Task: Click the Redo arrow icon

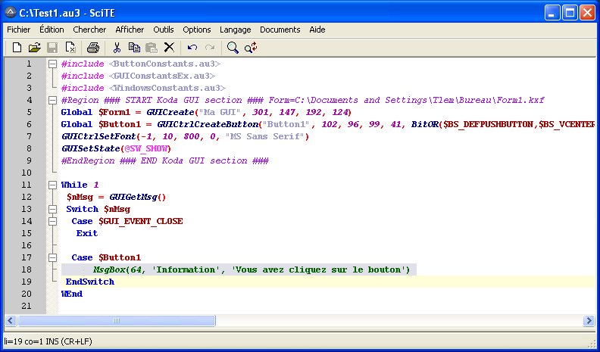Action: (x=210, y=48)
